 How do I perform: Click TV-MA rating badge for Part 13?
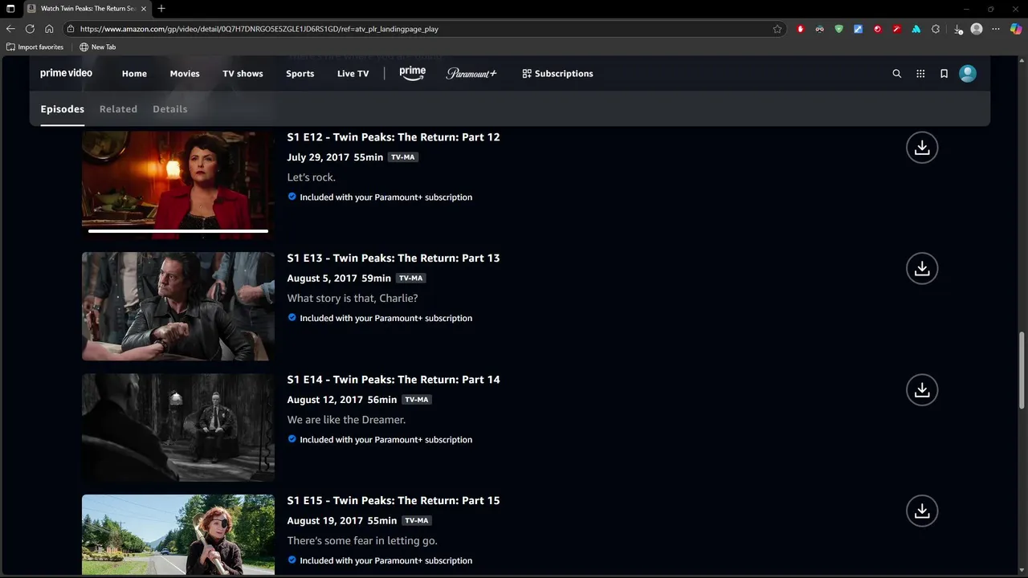click(410, 279)
